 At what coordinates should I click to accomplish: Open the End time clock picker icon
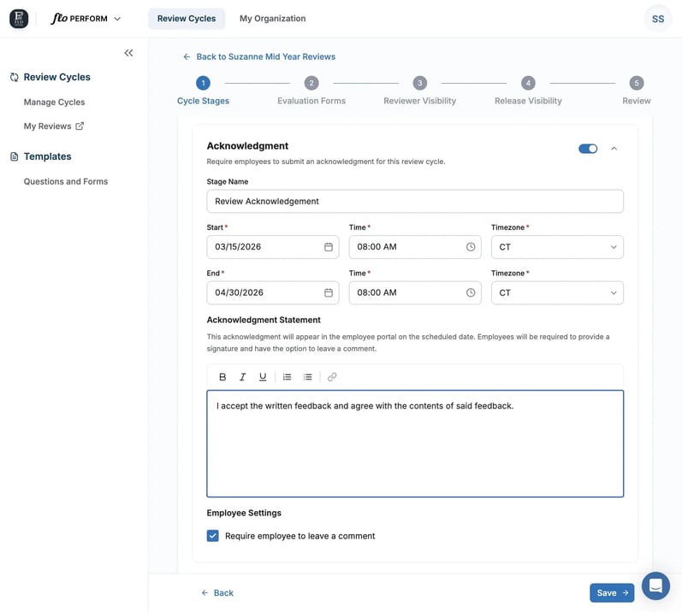click(471, 292)
